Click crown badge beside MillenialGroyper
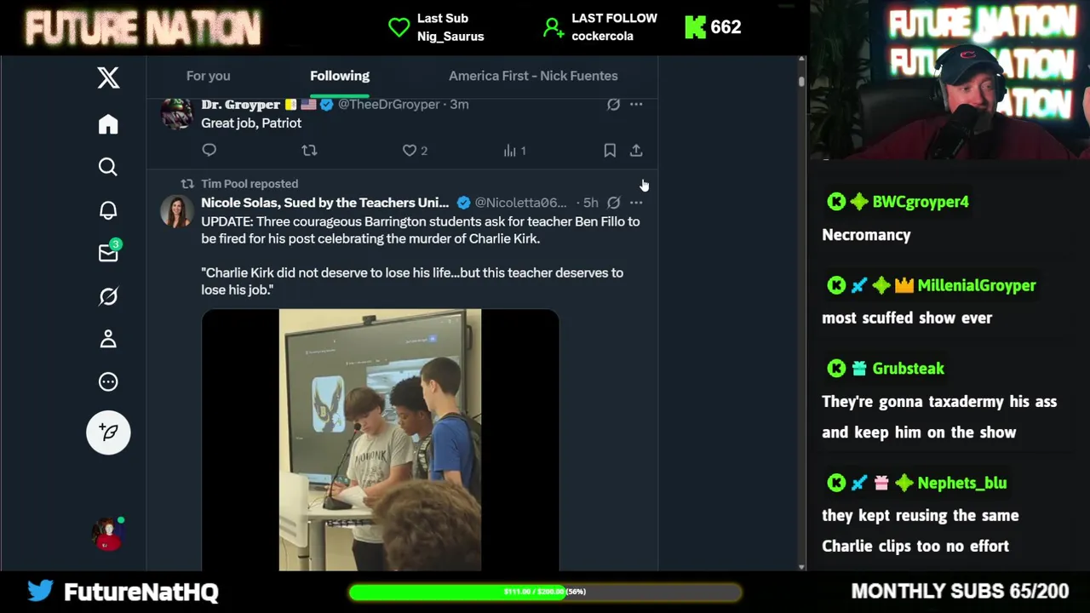Image resolution: width=1090 pixels, height=613 pixels. pos(904,285)
